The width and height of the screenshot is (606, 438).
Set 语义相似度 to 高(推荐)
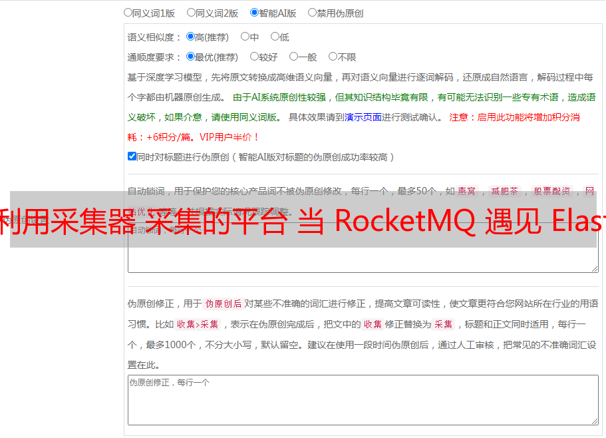click(x=190, y=37)
